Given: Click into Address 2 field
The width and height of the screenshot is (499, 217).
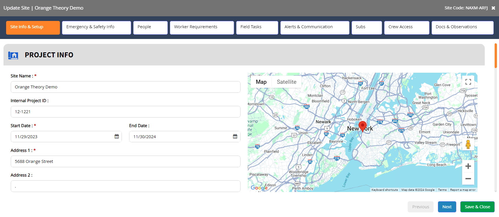Looking at the screenshot, I should (125, 186).
